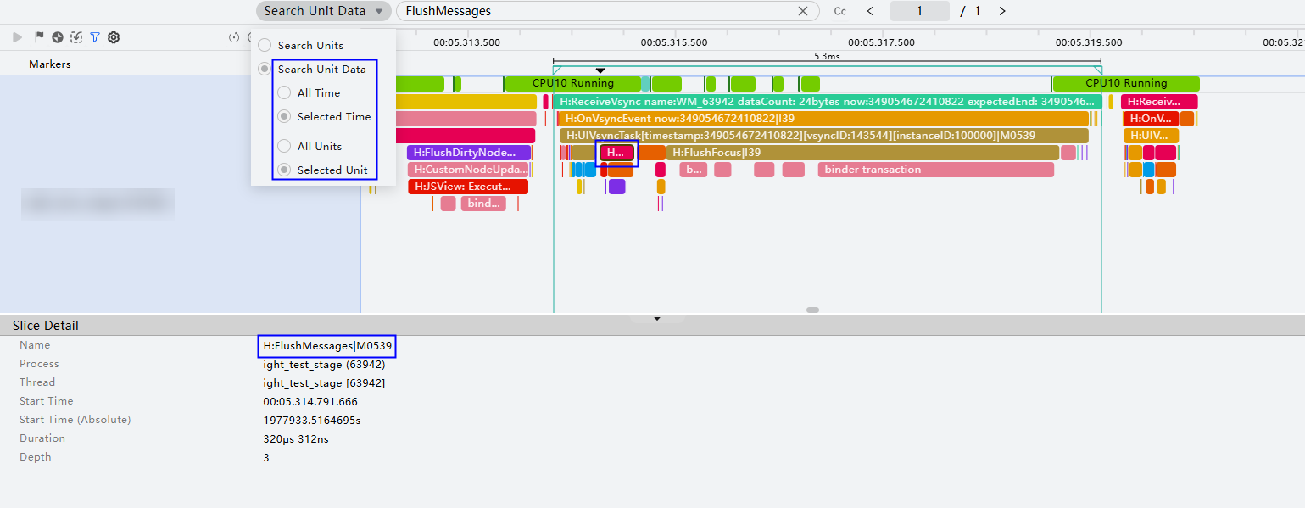The height and width of the screenshot is (508, 1305).
Task: Choose the 'Selected Unit' radio button
Action: 284,170
